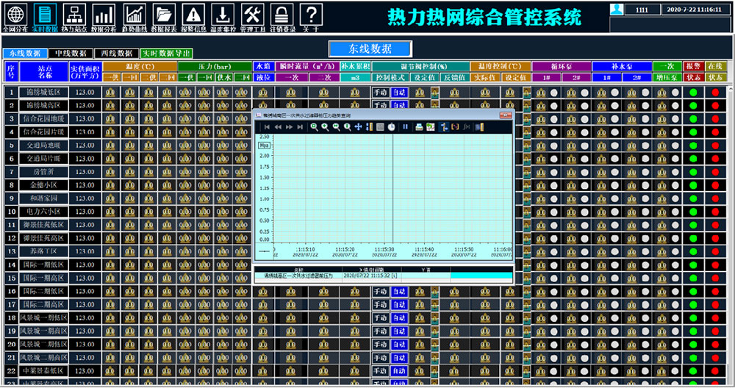735x388 pixels.
Task: Click horizontal zoom magnifier in trend toolbar
Action: pyautogui.click(x=336, y=127)
